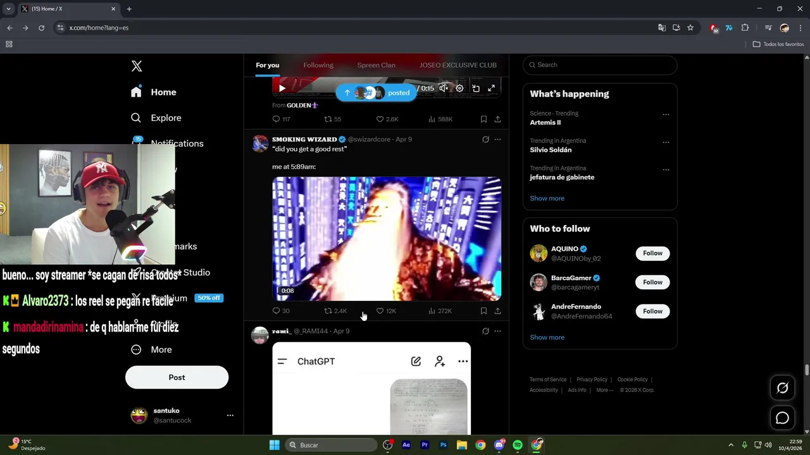Follow the AndreFernando account
Viewport: 810px width, 455px height.
[652, 311]
